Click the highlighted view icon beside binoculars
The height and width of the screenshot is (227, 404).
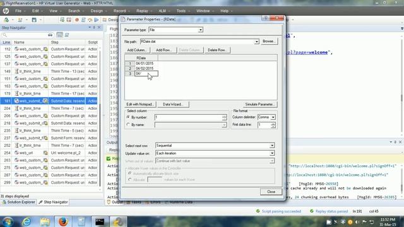click(x=59, y=35)
